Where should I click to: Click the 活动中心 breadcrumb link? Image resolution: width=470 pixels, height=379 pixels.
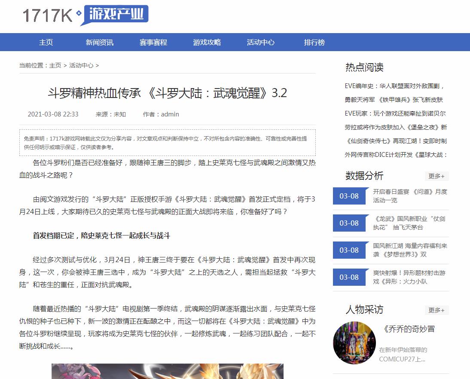tap(81, 65)
